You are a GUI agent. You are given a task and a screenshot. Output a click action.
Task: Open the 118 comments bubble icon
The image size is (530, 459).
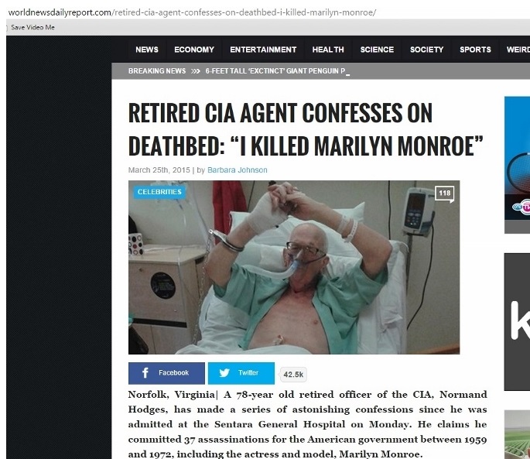pyautogui.click(x=444, y=194)
